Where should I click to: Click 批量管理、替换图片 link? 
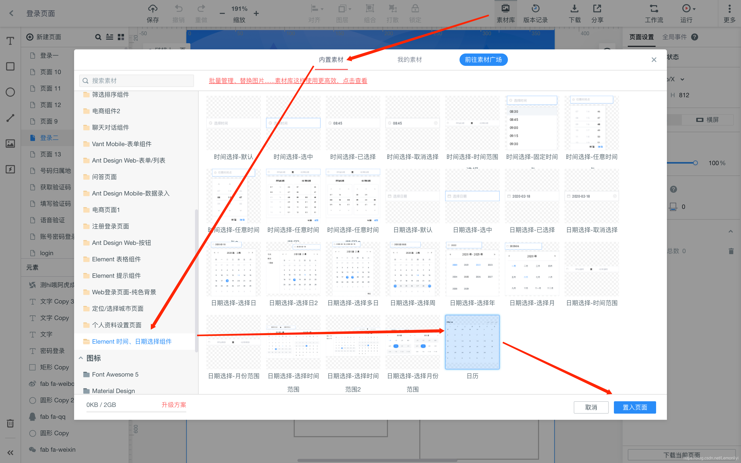click(x=288, y=81)
